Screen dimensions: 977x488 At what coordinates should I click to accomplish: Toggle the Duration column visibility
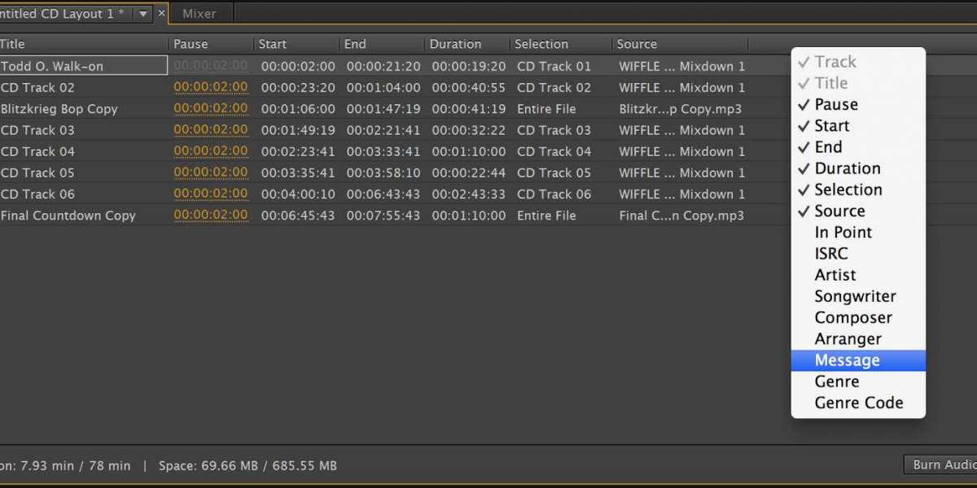847,168
